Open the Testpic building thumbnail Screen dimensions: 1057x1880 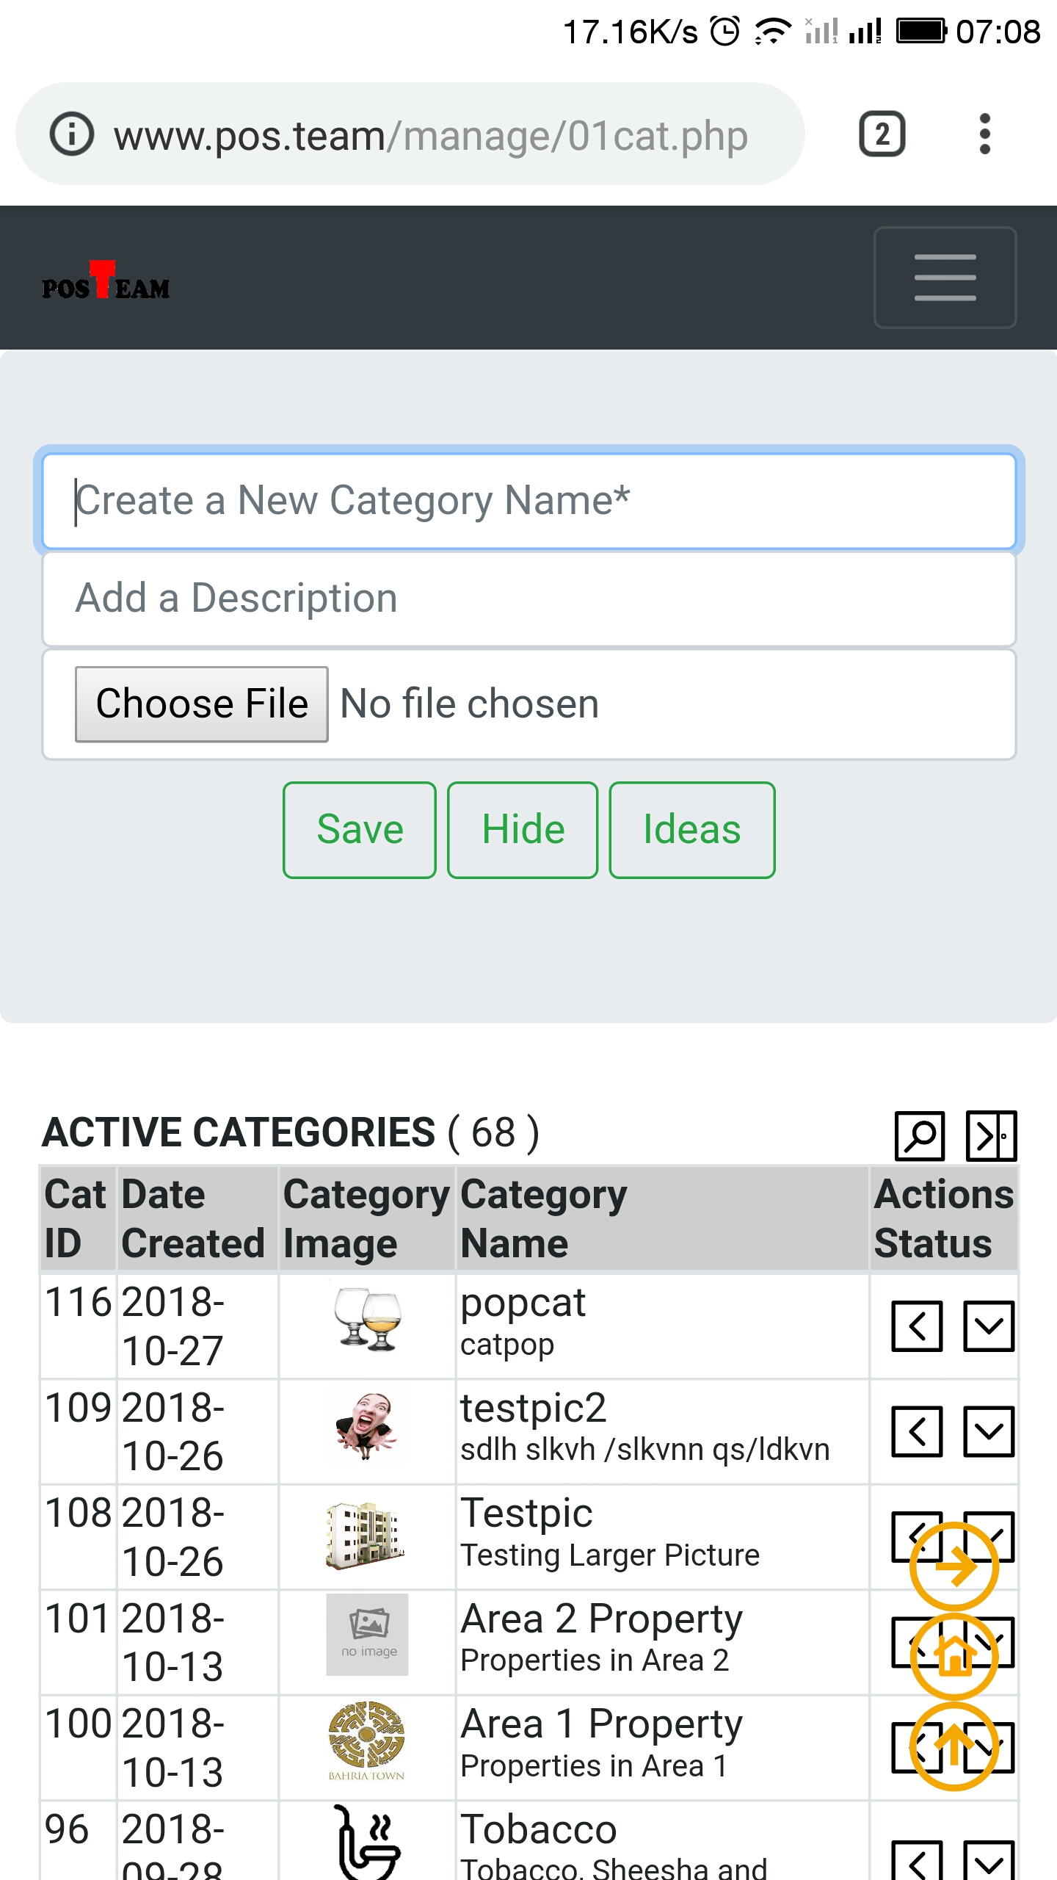click(366, 1535)
